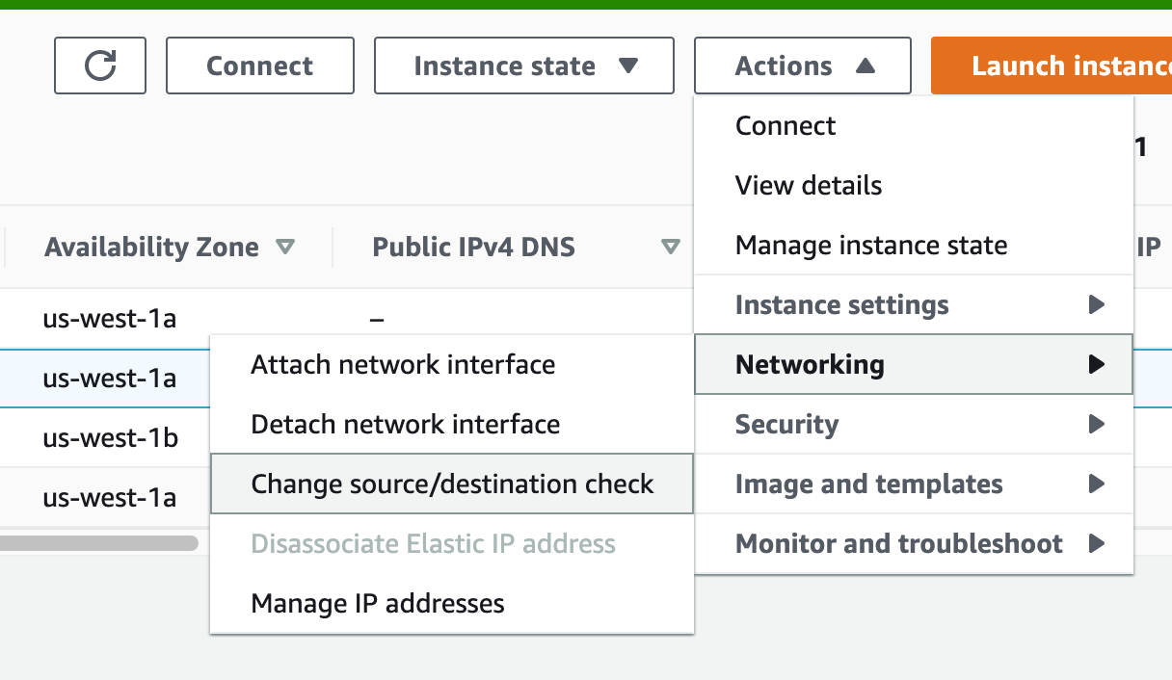Sort by Availability Zone column arrow

[285, 248]
